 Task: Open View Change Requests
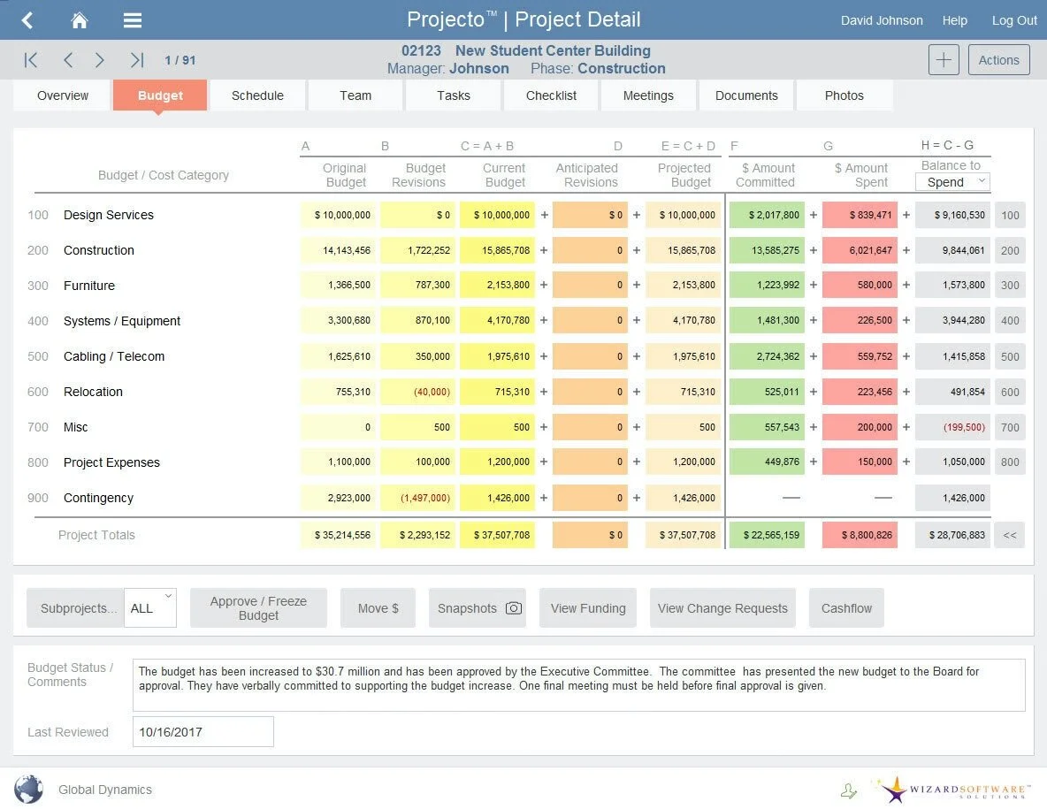(x=722, y=607)
